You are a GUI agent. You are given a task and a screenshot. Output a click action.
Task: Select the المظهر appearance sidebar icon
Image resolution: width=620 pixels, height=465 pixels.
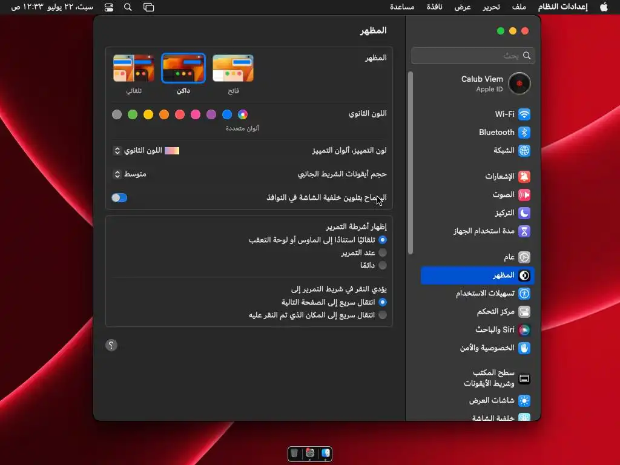pyautogui.click(x=524, y=275)
